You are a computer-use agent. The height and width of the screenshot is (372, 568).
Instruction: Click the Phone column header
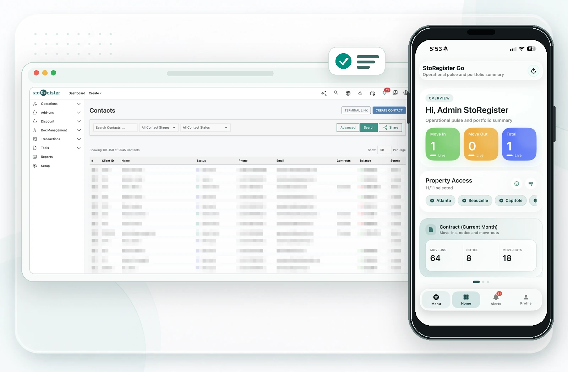[x=243, y=161]
